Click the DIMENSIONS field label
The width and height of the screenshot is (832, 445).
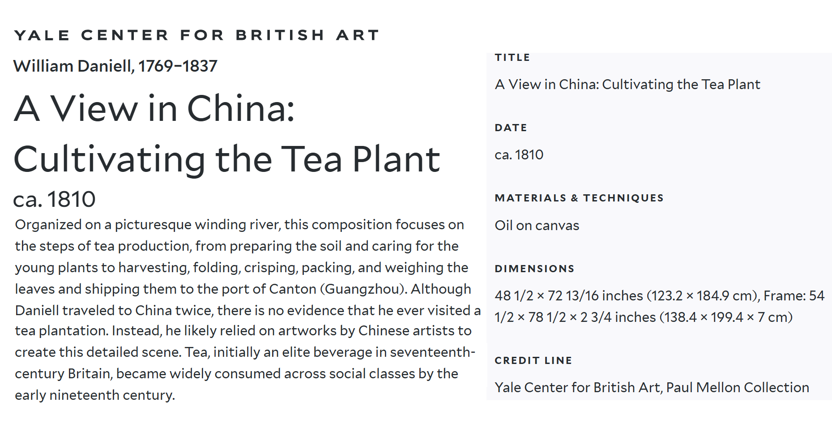coord(534,269)
